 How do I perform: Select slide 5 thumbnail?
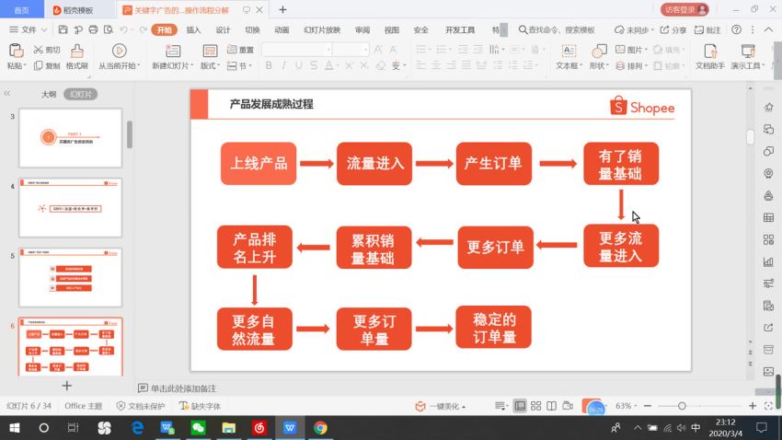(x=70, y=277)
